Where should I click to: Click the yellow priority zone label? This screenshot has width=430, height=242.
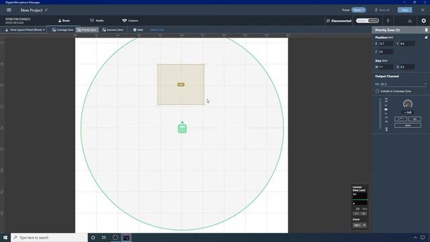[x=181, y=85]
